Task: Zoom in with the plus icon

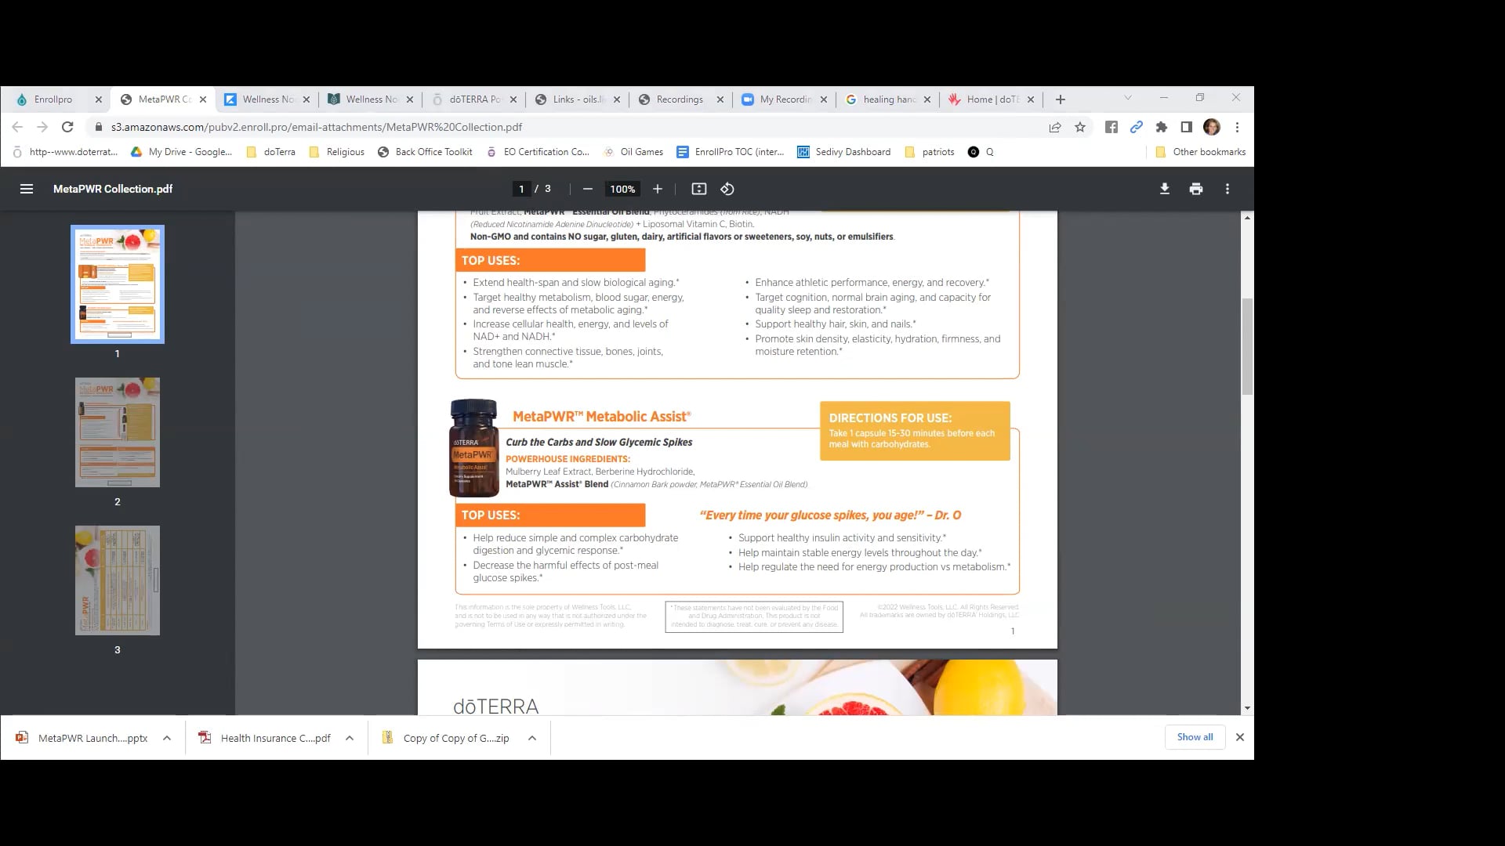Action: (x=658, y=189)
